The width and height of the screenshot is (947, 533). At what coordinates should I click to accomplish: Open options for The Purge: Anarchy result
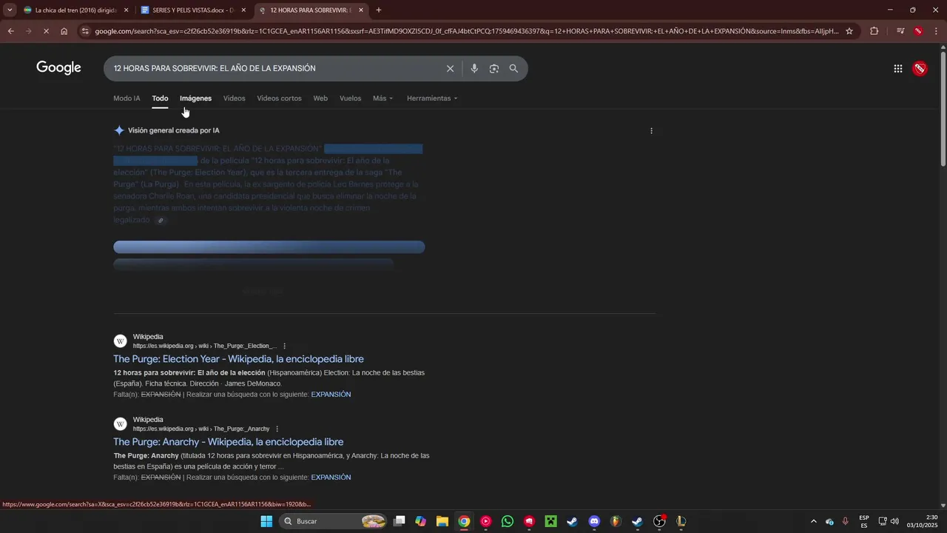coord(277,429)
